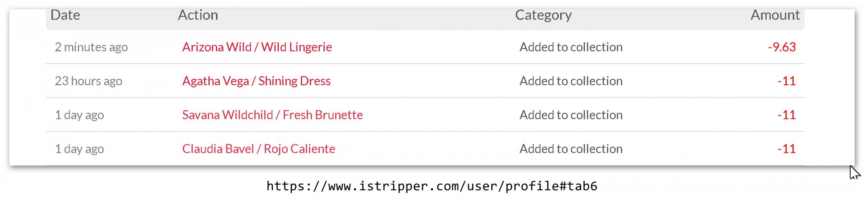
Task: Click "1 day ago" in Savana Wildchild row
Action: pyautogui.click(x=79, y=115)
